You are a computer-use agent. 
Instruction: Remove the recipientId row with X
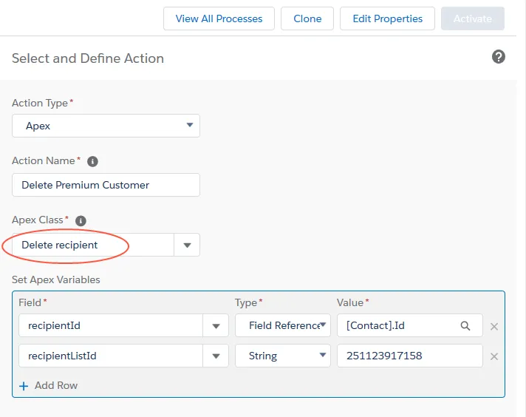(x=494, y=326)
